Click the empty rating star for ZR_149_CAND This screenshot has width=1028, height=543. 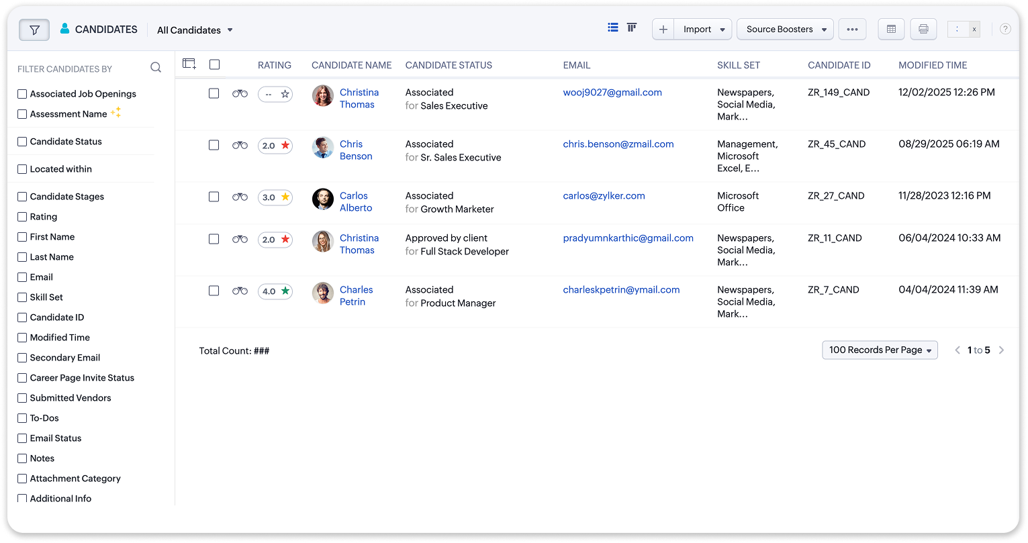(285, 94)
